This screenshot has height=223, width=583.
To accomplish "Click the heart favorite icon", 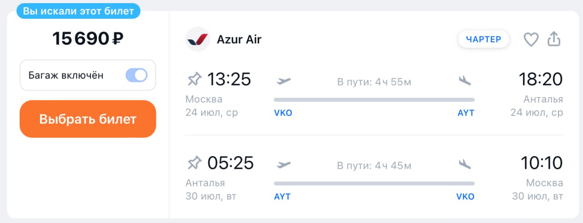I will (x=531, y=40).
